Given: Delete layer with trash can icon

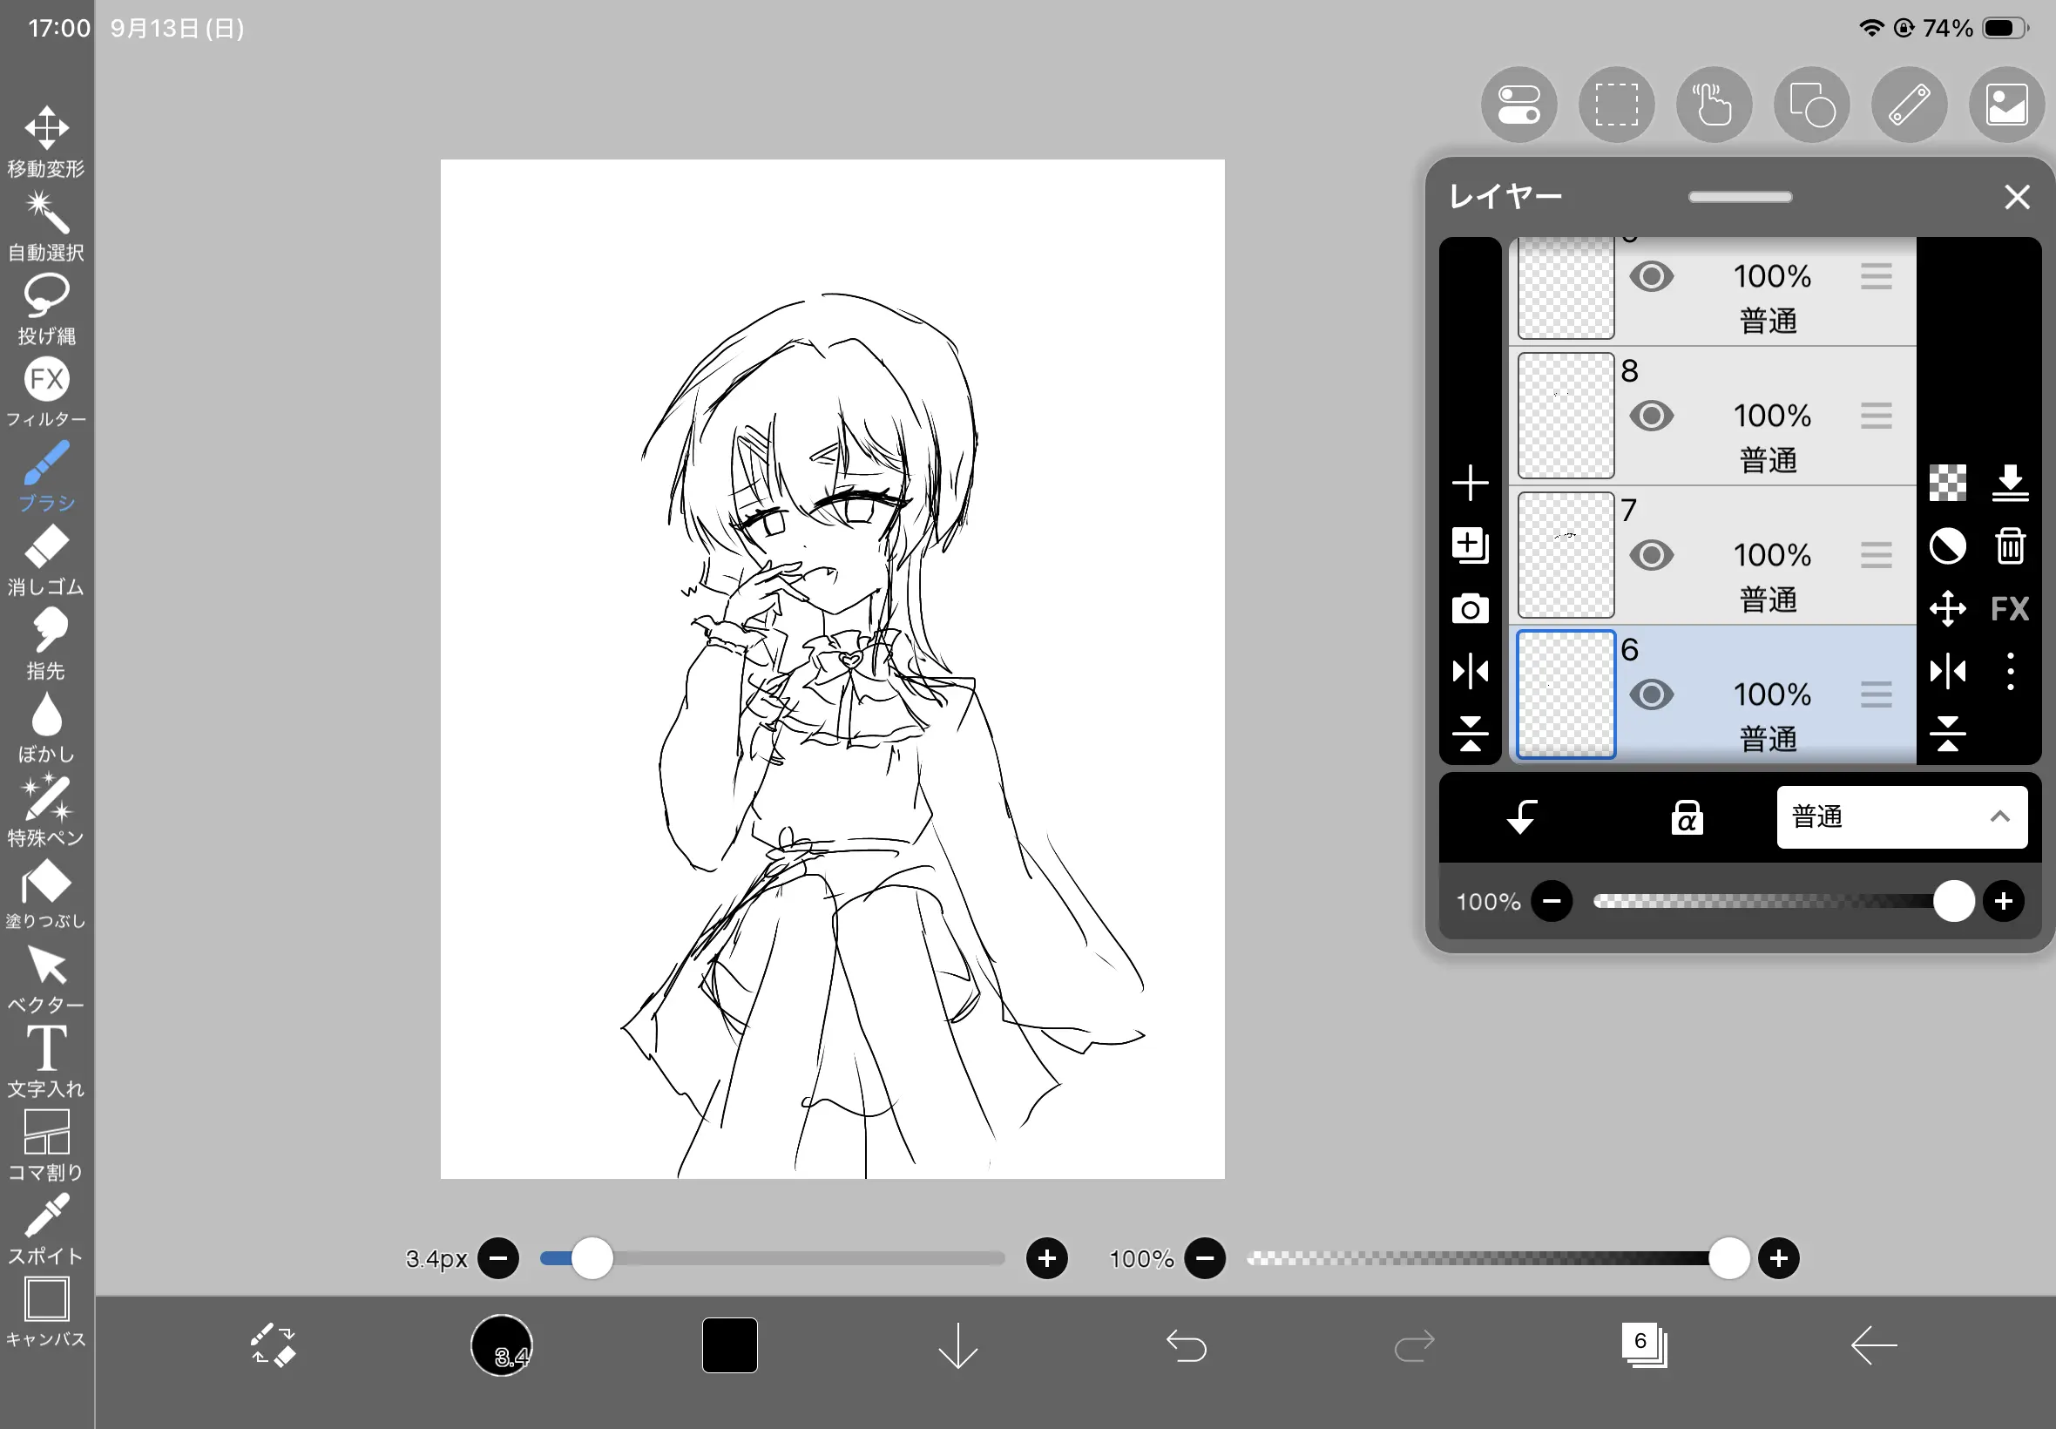Looking at the screenshot, I should click(x=2010, y=545).
